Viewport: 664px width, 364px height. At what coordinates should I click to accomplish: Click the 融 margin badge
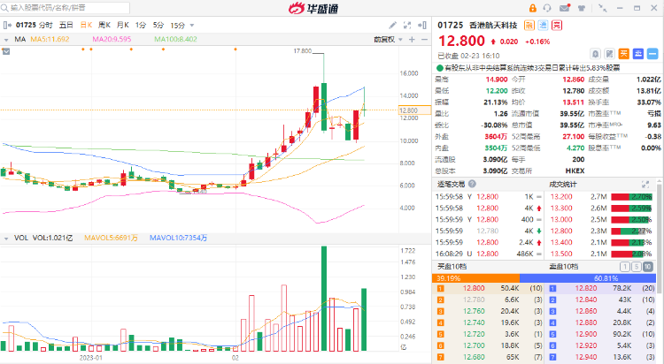click(529, 26)
